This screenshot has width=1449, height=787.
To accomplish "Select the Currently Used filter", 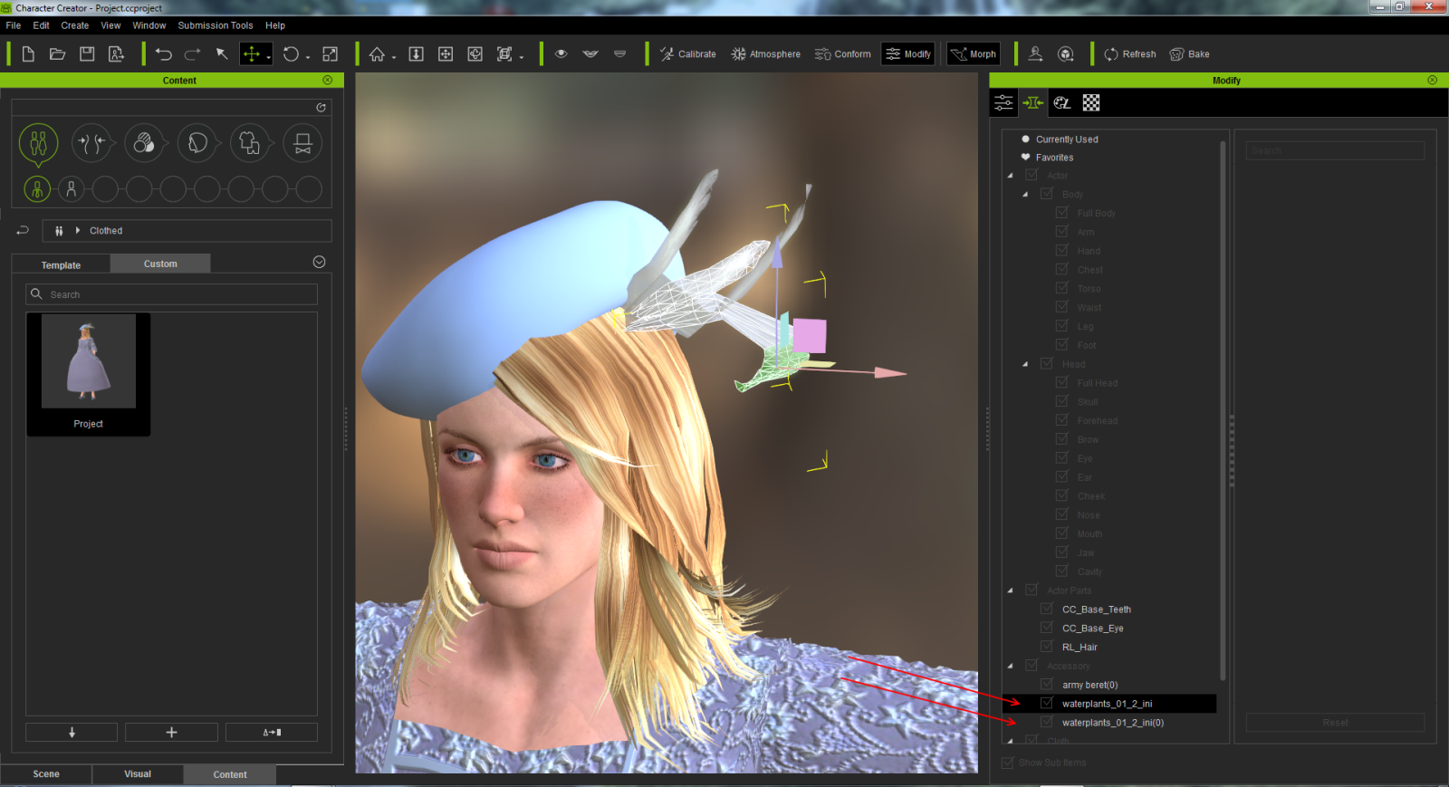I will 1067,139.
